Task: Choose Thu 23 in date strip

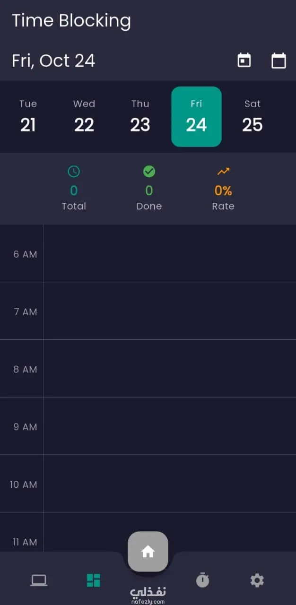Action: pyautogui.click(x=140, y=117)
